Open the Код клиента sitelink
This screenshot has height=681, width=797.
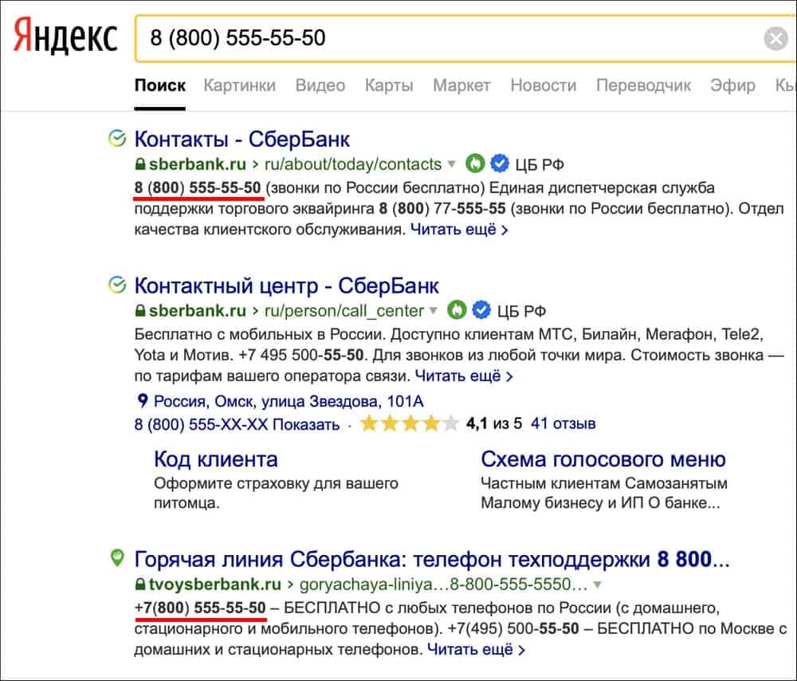pyautogui.click(x=216, y=459)
